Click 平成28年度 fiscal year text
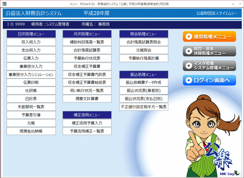Image resolution: width=244 pixels, height=178 pixels. (x=97, y=13)
